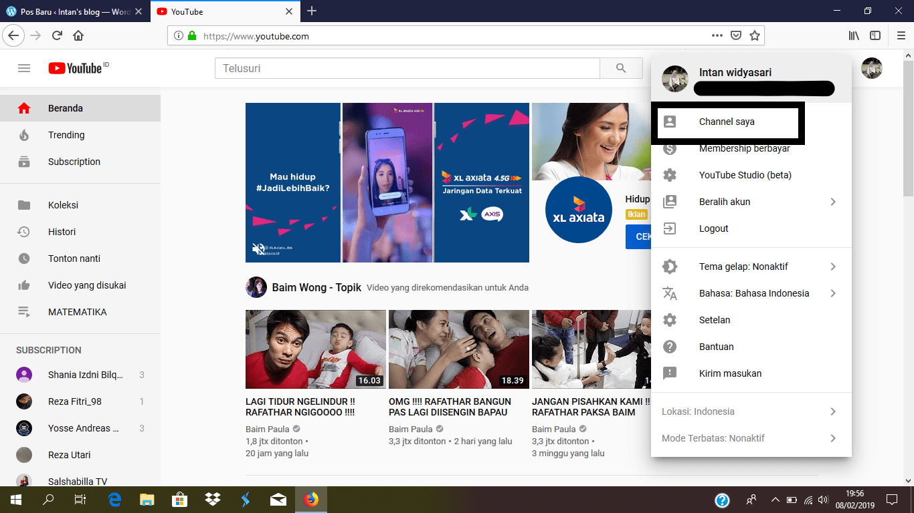This screenshot has width=914, height=513.
Task: Click the Tonton nanti clock icon
Action: coord(24,259)
